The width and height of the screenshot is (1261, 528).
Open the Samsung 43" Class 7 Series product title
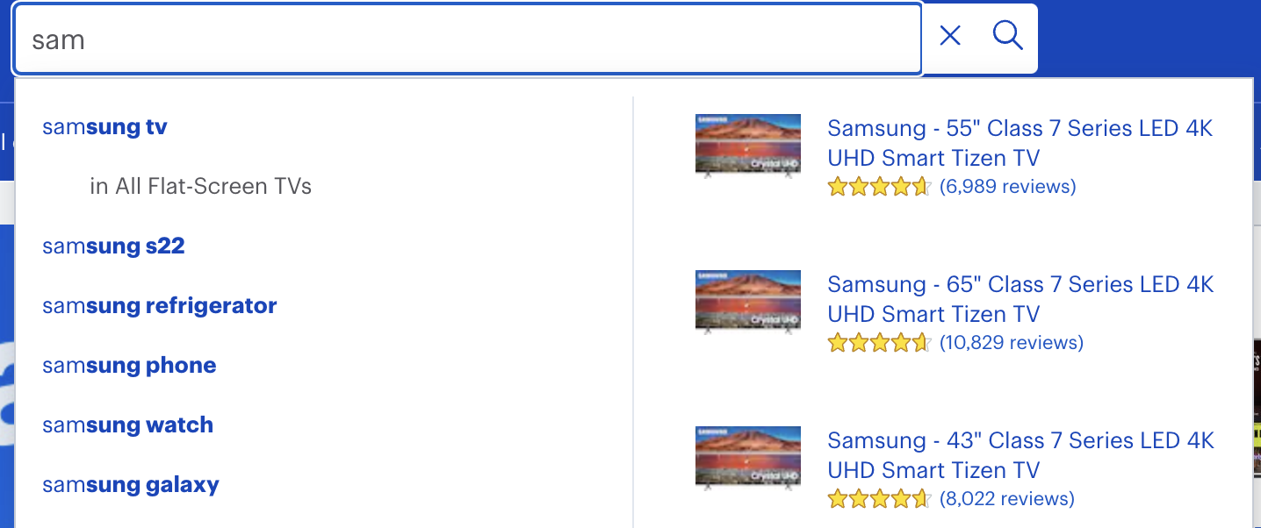[x=1020, y=454]
